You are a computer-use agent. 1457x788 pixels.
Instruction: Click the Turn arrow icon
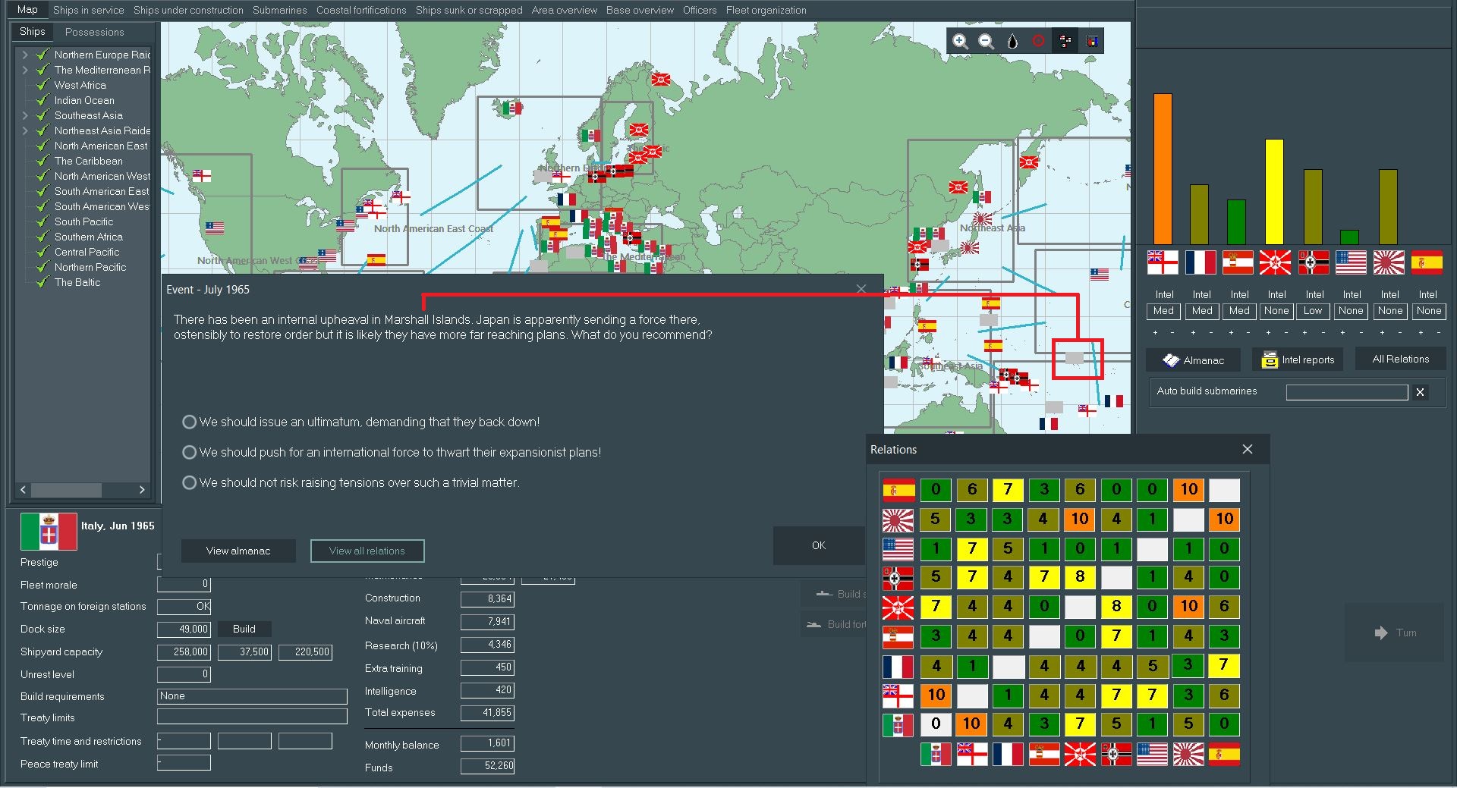(x=1381, y=633)
